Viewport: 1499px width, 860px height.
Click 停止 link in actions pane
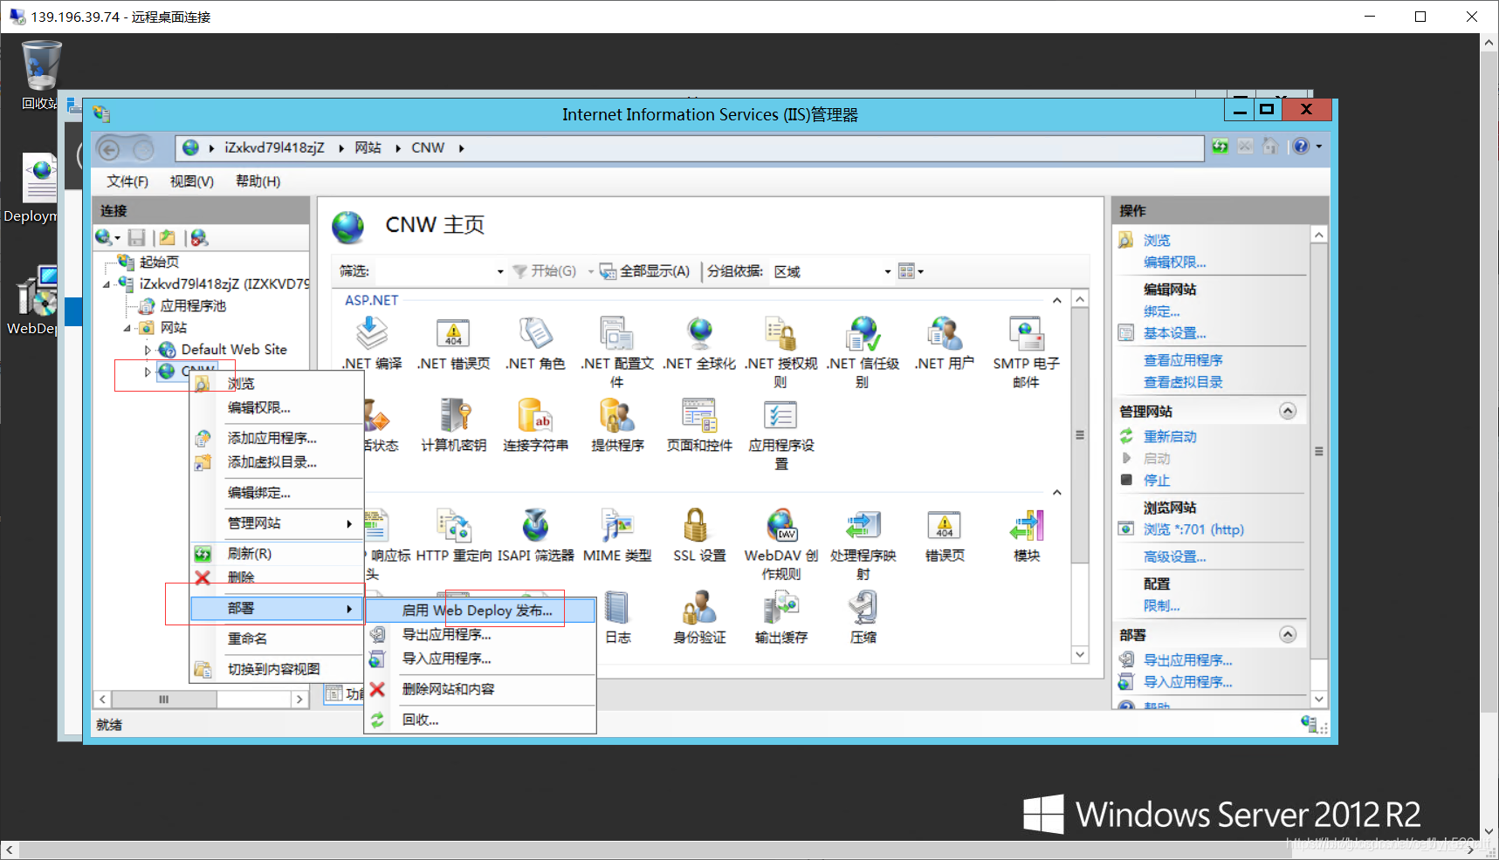(x=1157, y=481)
